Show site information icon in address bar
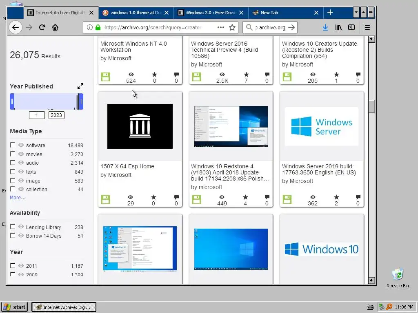Viewport: 418px width, 313px height. [x=90, y=27]
